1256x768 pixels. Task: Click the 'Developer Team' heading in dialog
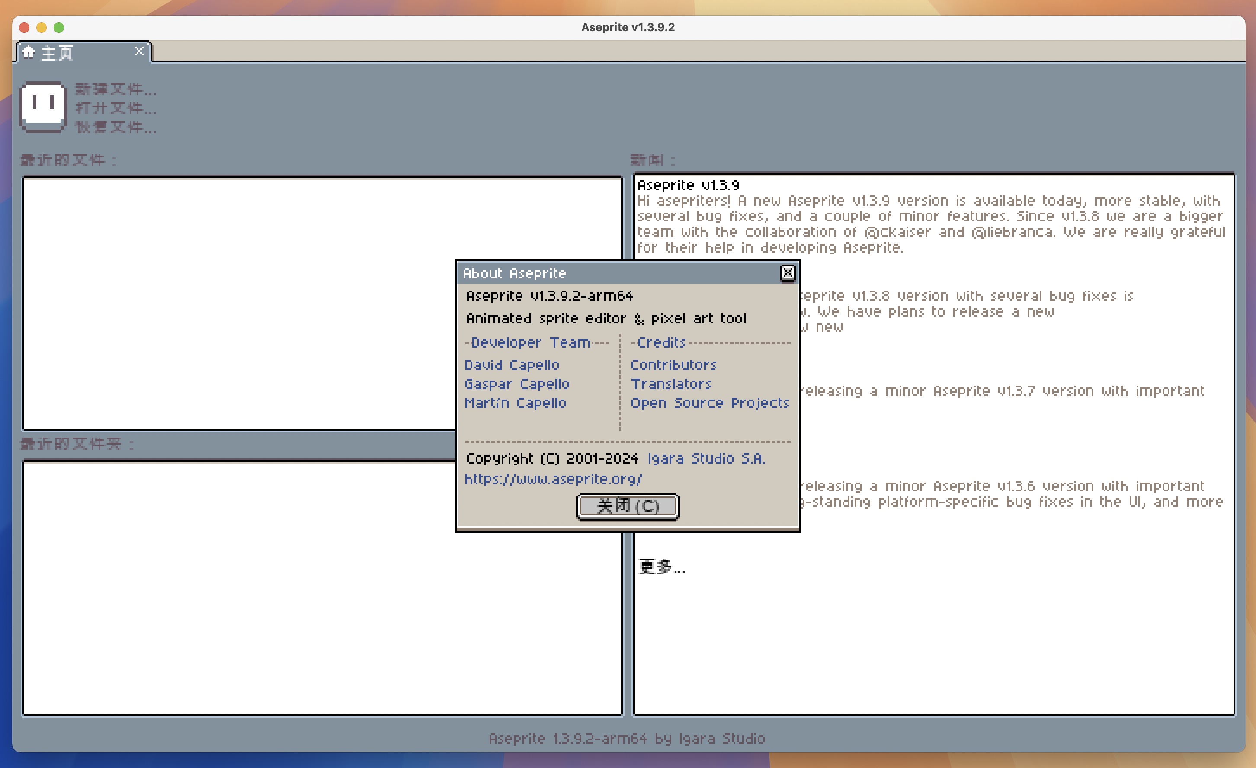pyautogui.click(x=530, y=342)
